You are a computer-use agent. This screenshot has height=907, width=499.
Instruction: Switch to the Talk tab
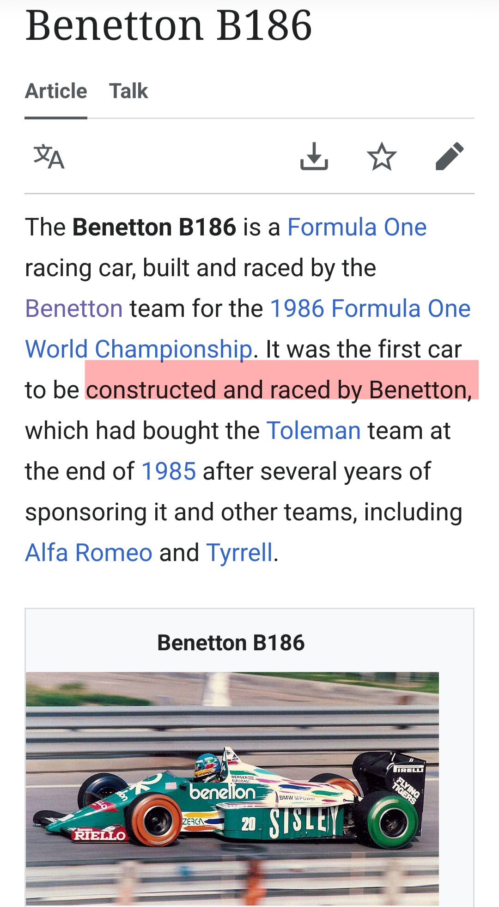128,91
